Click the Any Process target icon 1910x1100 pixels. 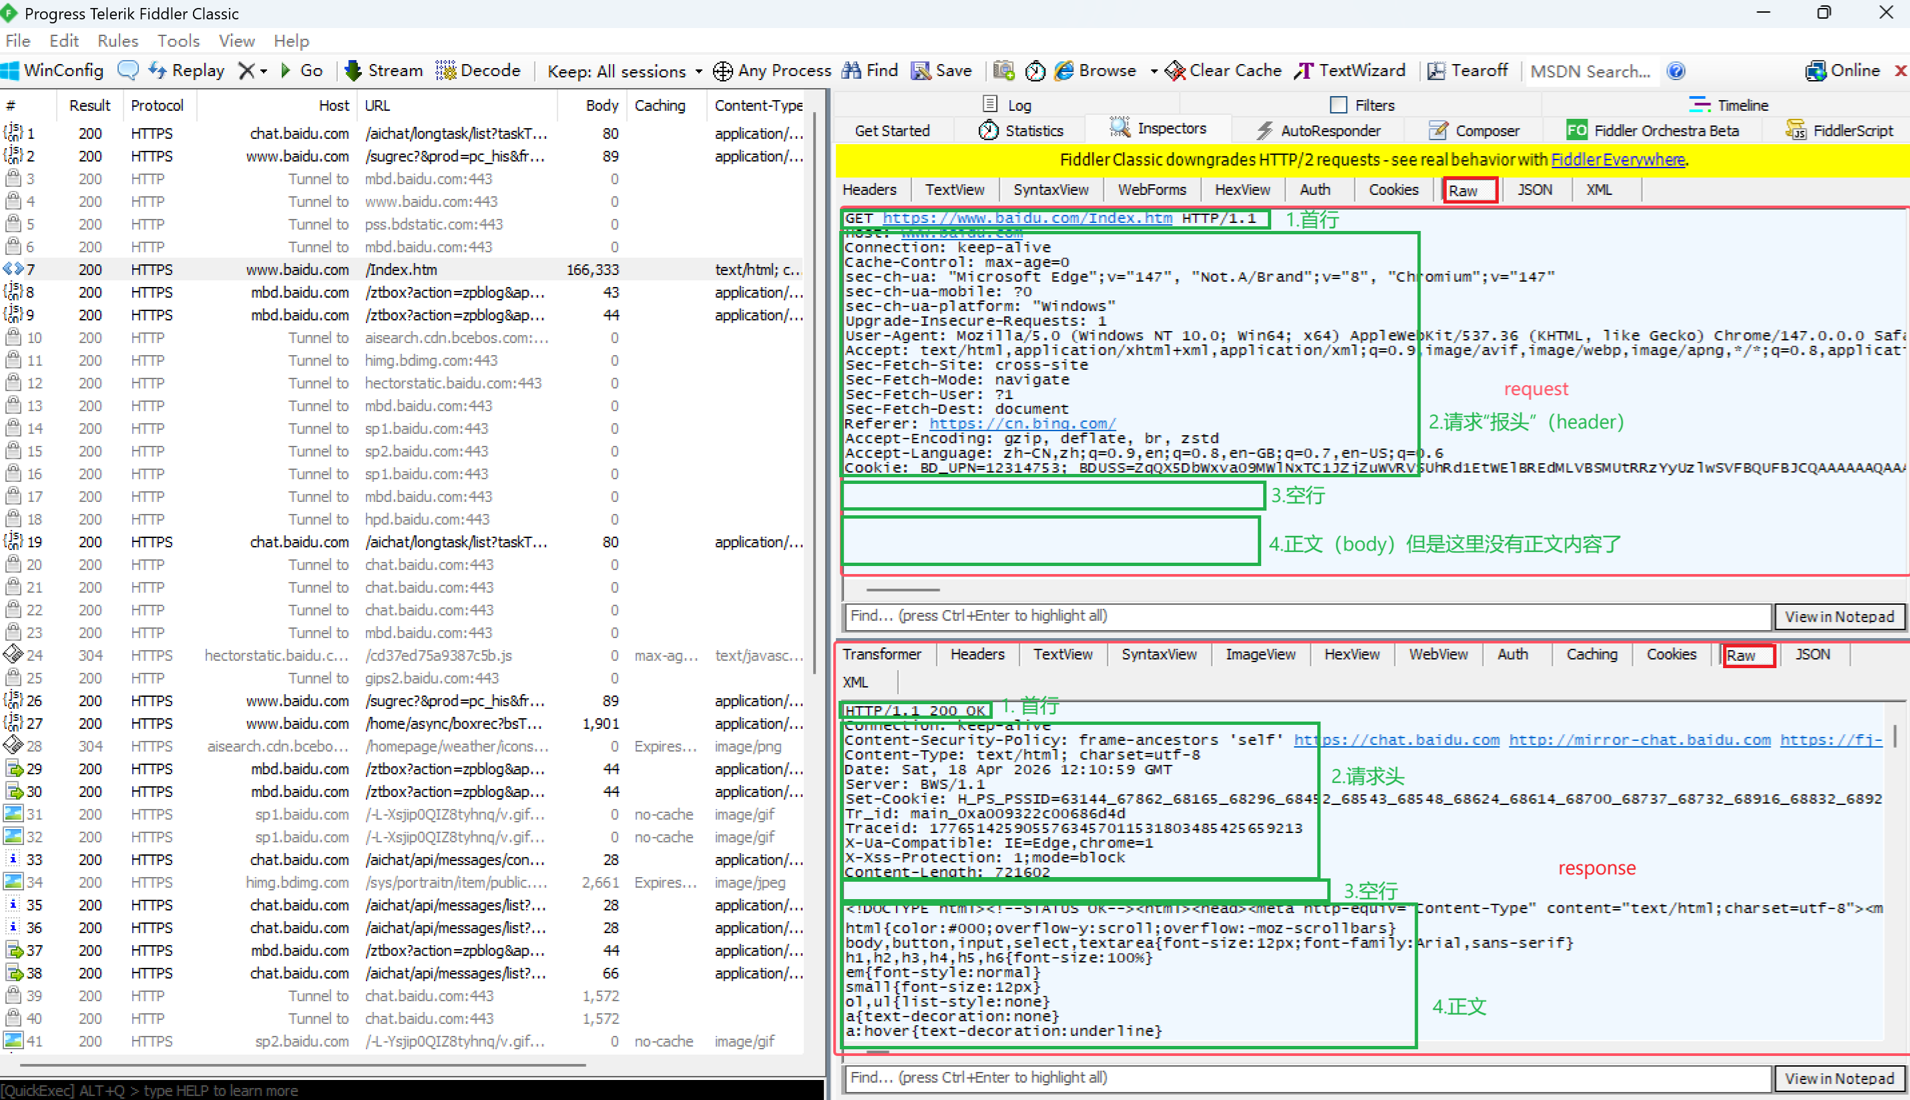pyautogui.click(x=722, y=71)
